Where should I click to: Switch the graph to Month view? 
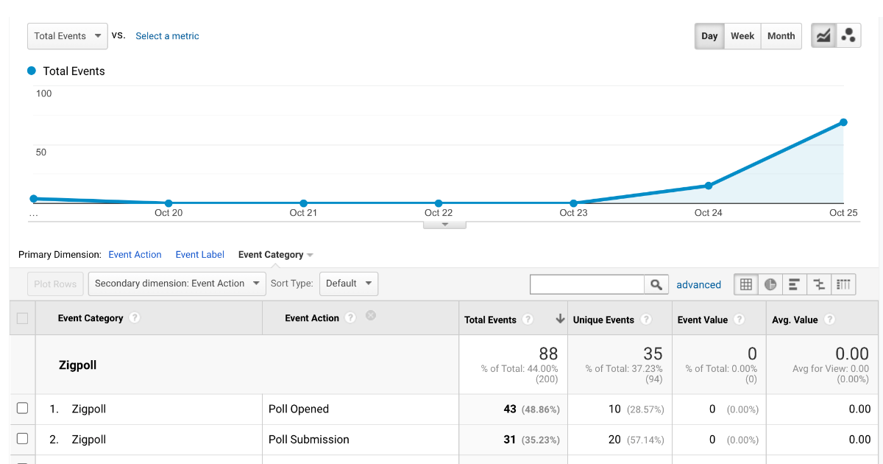[x=781, y=36]
